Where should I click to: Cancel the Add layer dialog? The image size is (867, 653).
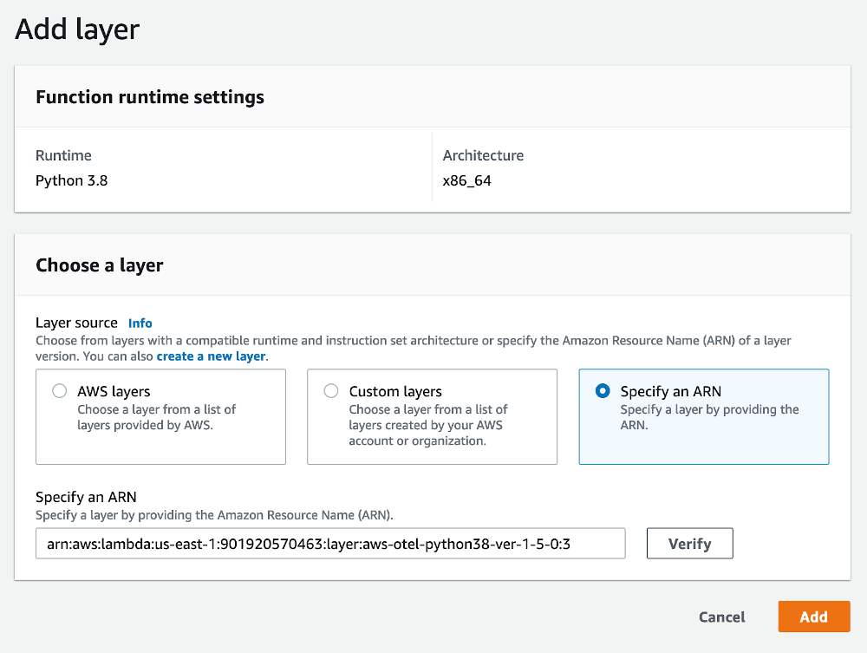click(x=721, y=617)
